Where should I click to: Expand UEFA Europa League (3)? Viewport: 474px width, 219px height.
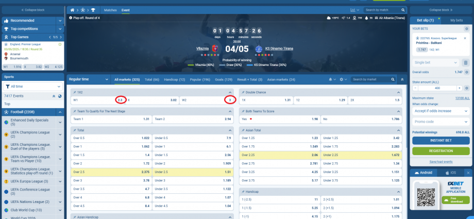point(60,181)
